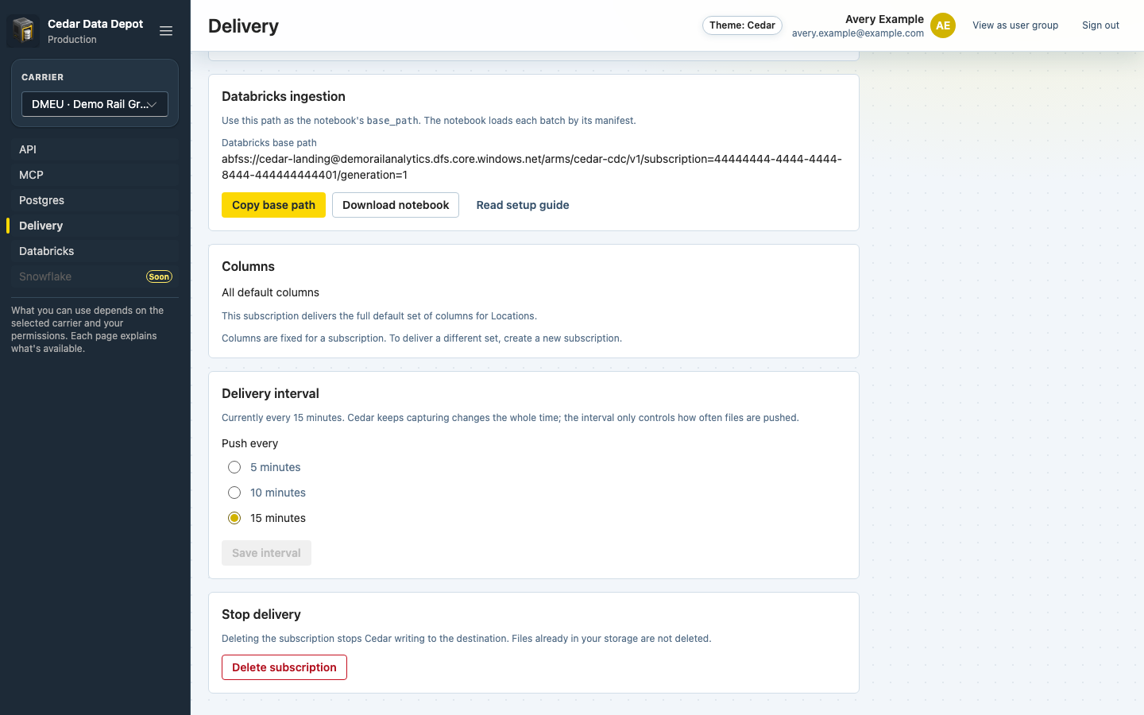Click View as user group
This screenshot has width=1144, height=715.
[1015, 25]
